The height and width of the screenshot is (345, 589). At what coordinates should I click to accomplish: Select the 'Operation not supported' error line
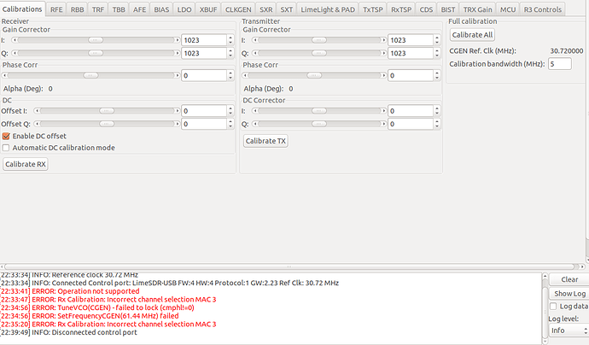[70, 291]
